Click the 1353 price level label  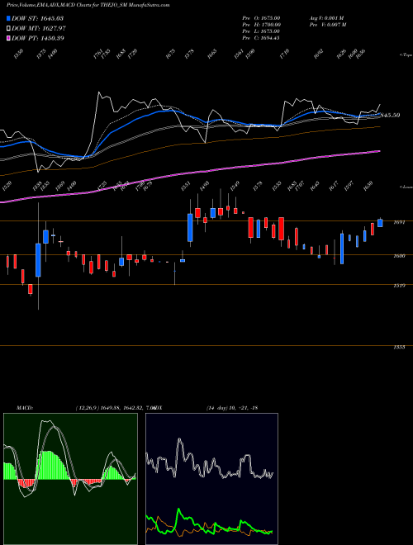(400, 347)
